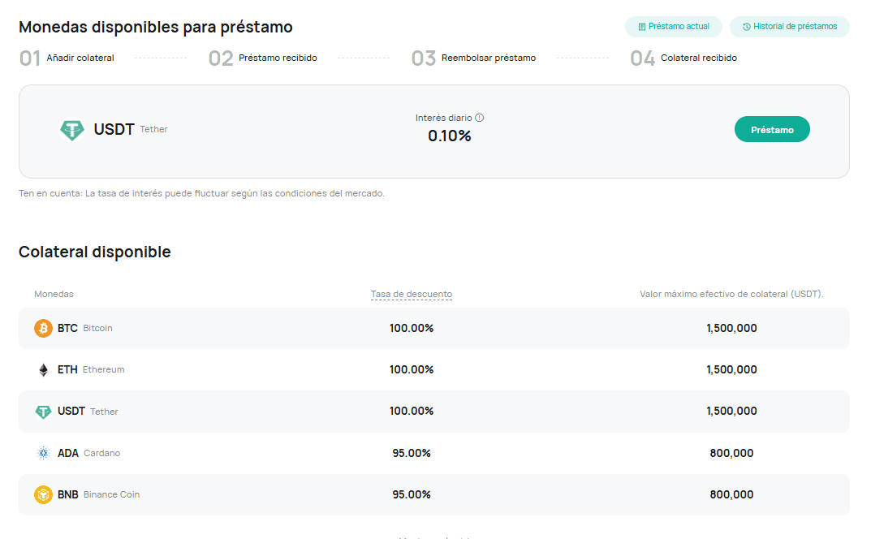871x539 pixels.
Task: Click the 1,500,000 value in USDT row
Action: click(731, 412)
